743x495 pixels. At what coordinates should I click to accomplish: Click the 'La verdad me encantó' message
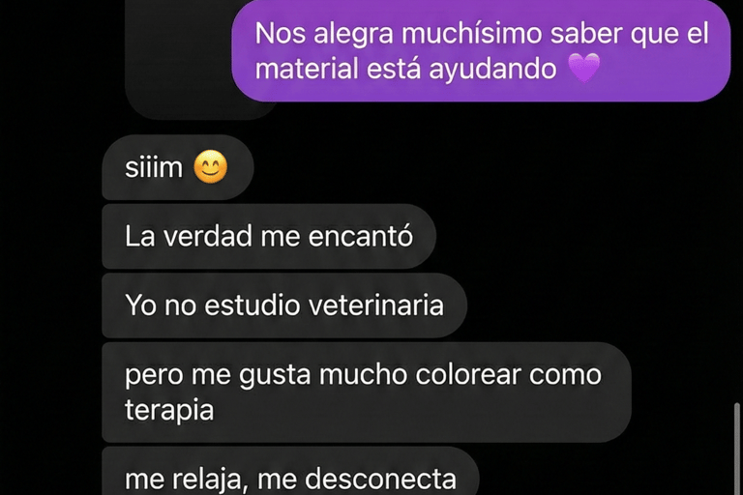(269, 236)
